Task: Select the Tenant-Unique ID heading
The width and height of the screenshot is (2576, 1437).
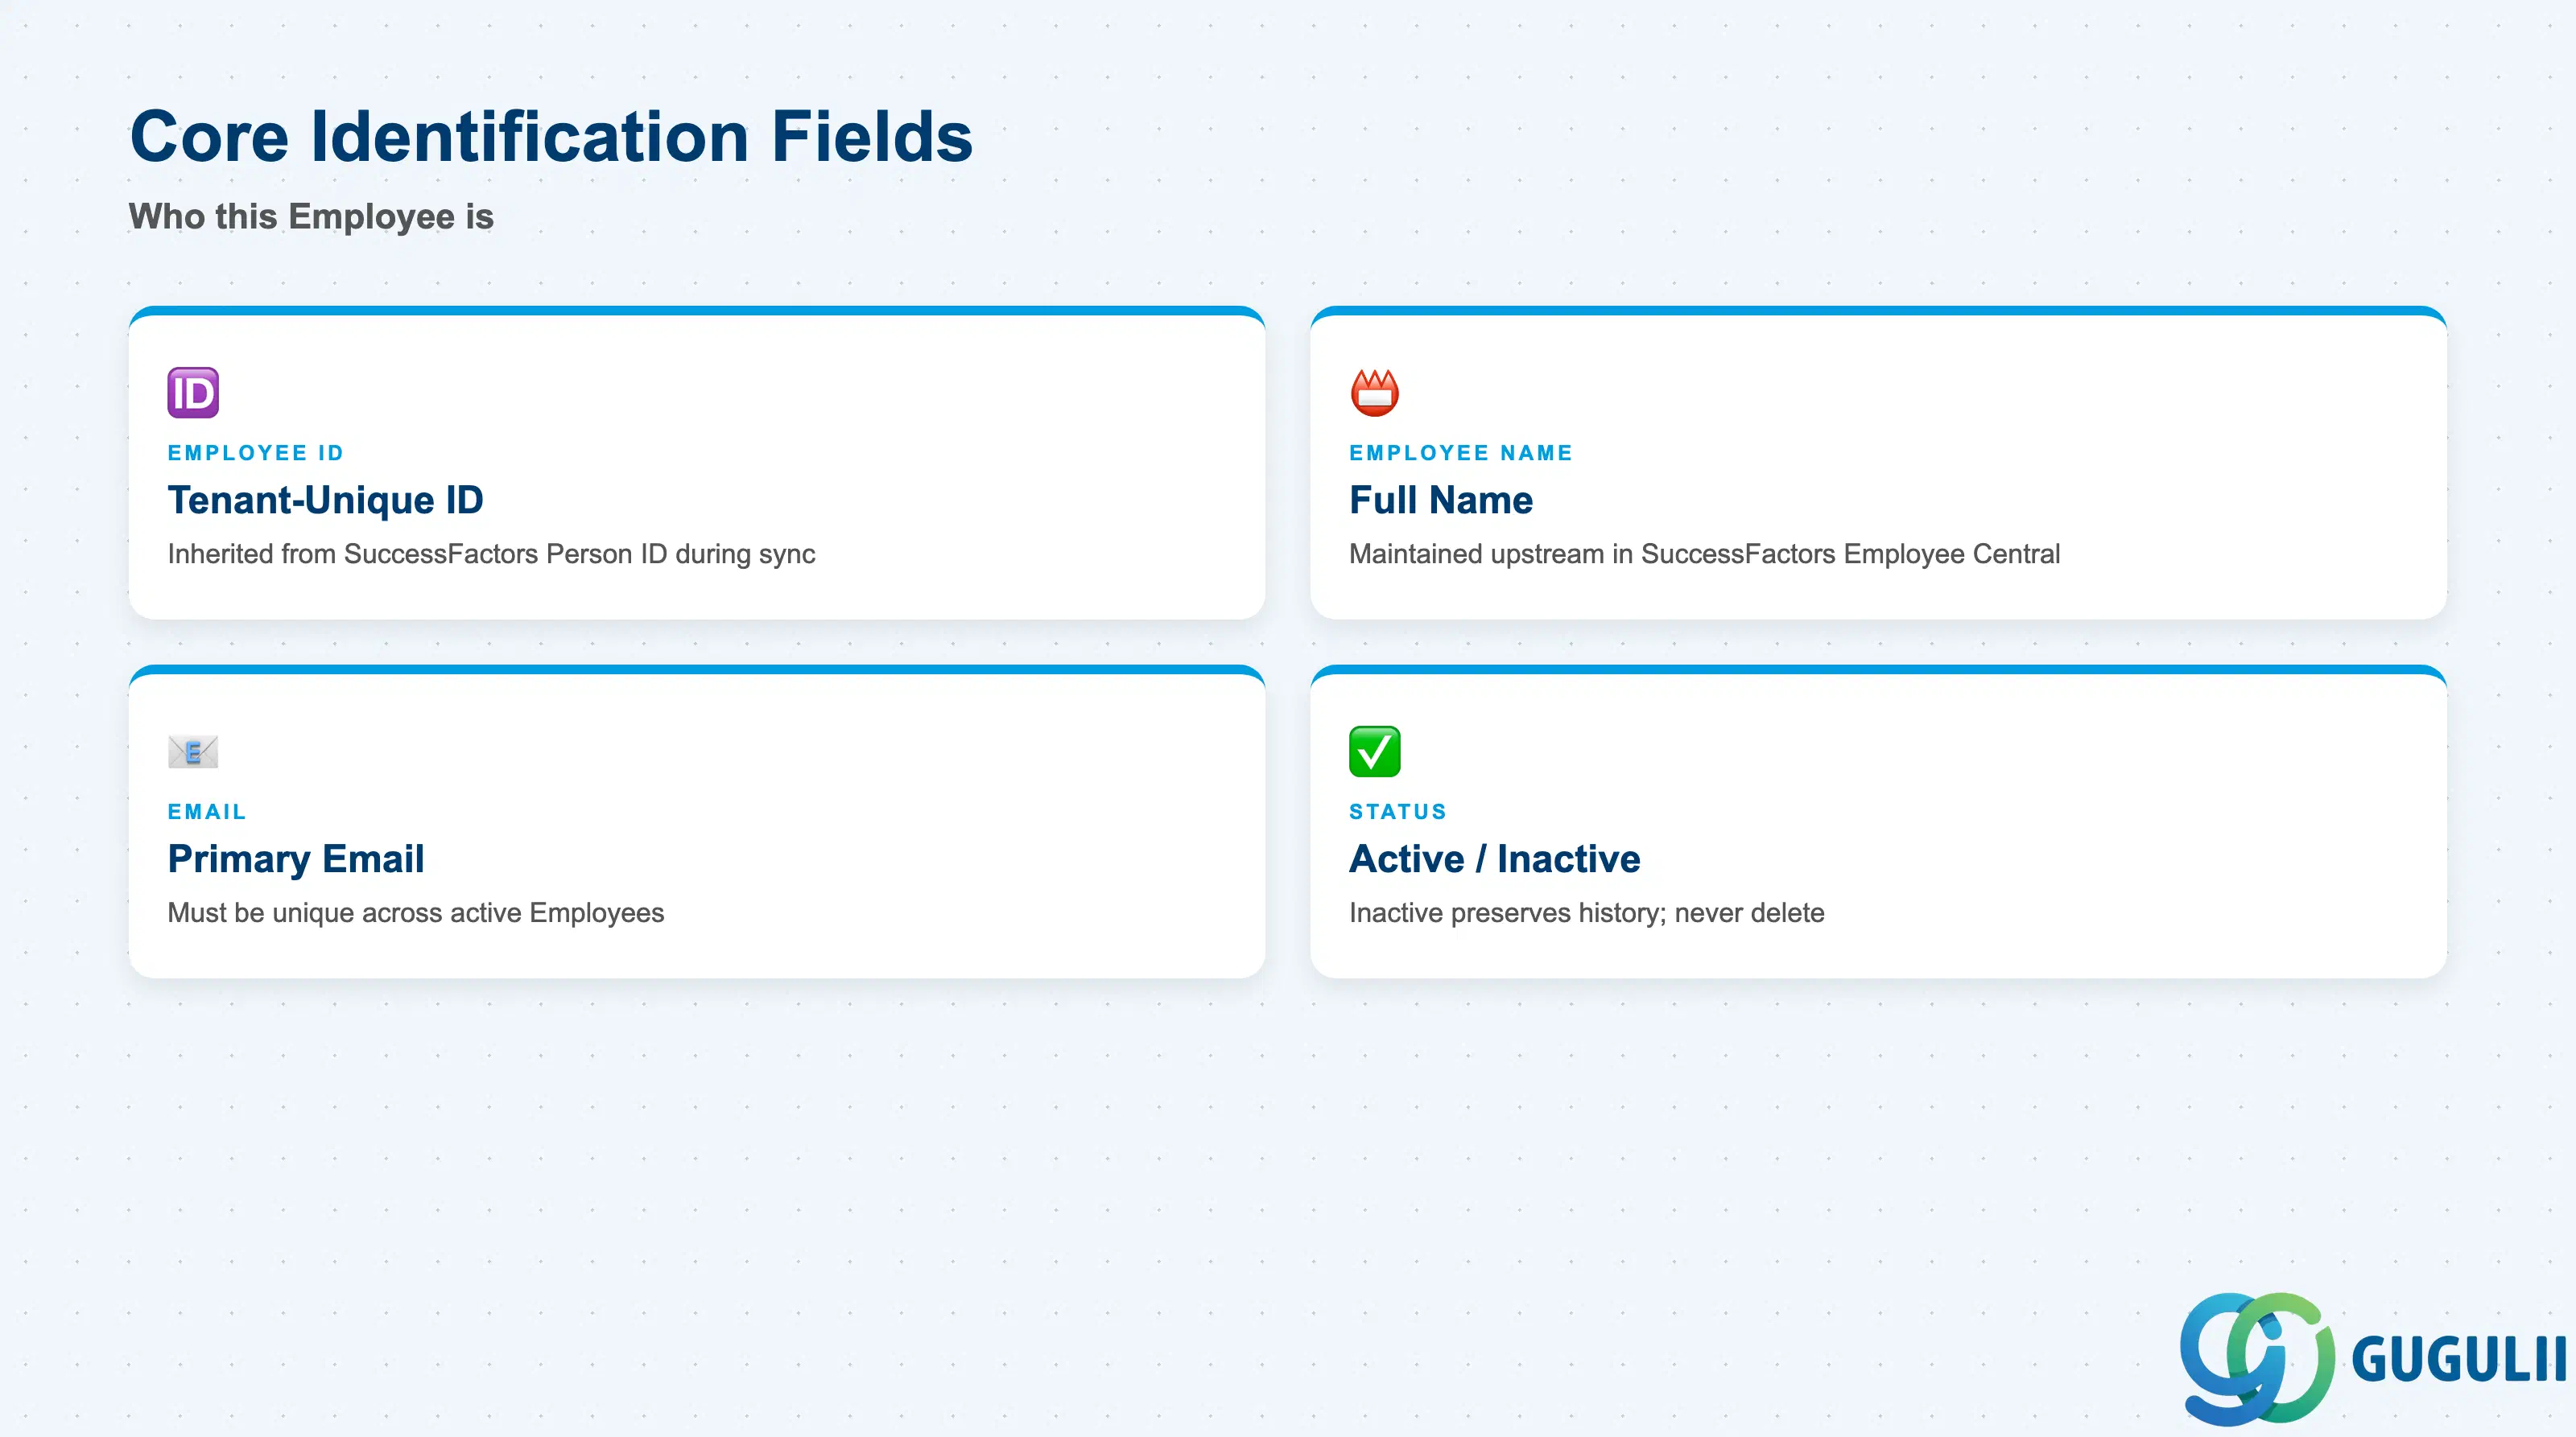Action: [x=326, y=500]
